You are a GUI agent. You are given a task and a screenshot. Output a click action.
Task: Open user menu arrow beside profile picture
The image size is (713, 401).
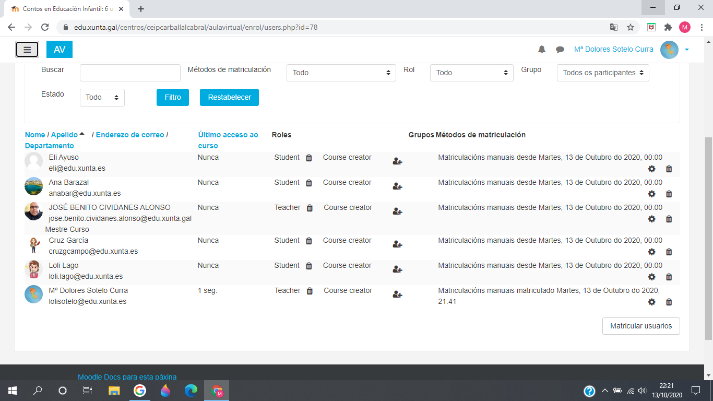(x=687, y=50)
